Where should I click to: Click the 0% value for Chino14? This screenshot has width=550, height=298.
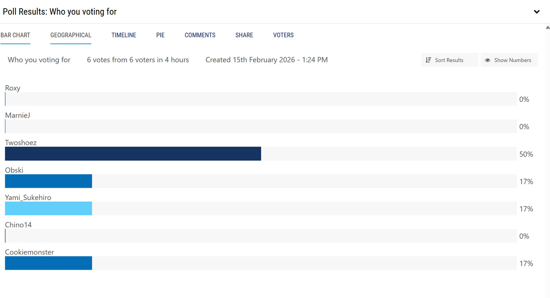[x=524, y=236]
